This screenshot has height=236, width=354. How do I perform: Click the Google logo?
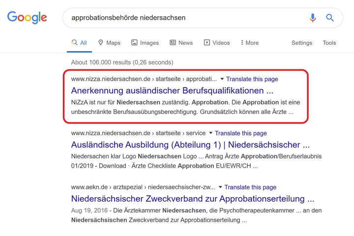[x=27, y=18]
